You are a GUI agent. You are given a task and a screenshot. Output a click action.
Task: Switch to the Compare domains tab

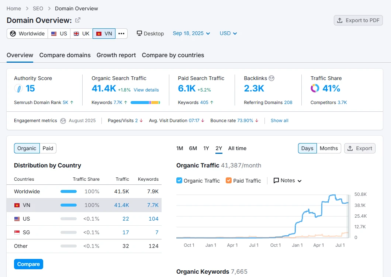pyautogui.click(x=65, y=55)
